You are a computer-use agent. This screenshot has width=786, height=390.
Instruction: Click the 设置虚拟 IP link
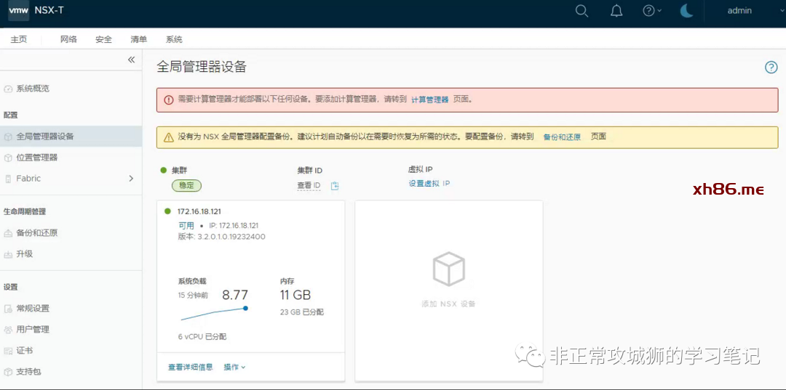click(x=429, y=184)
